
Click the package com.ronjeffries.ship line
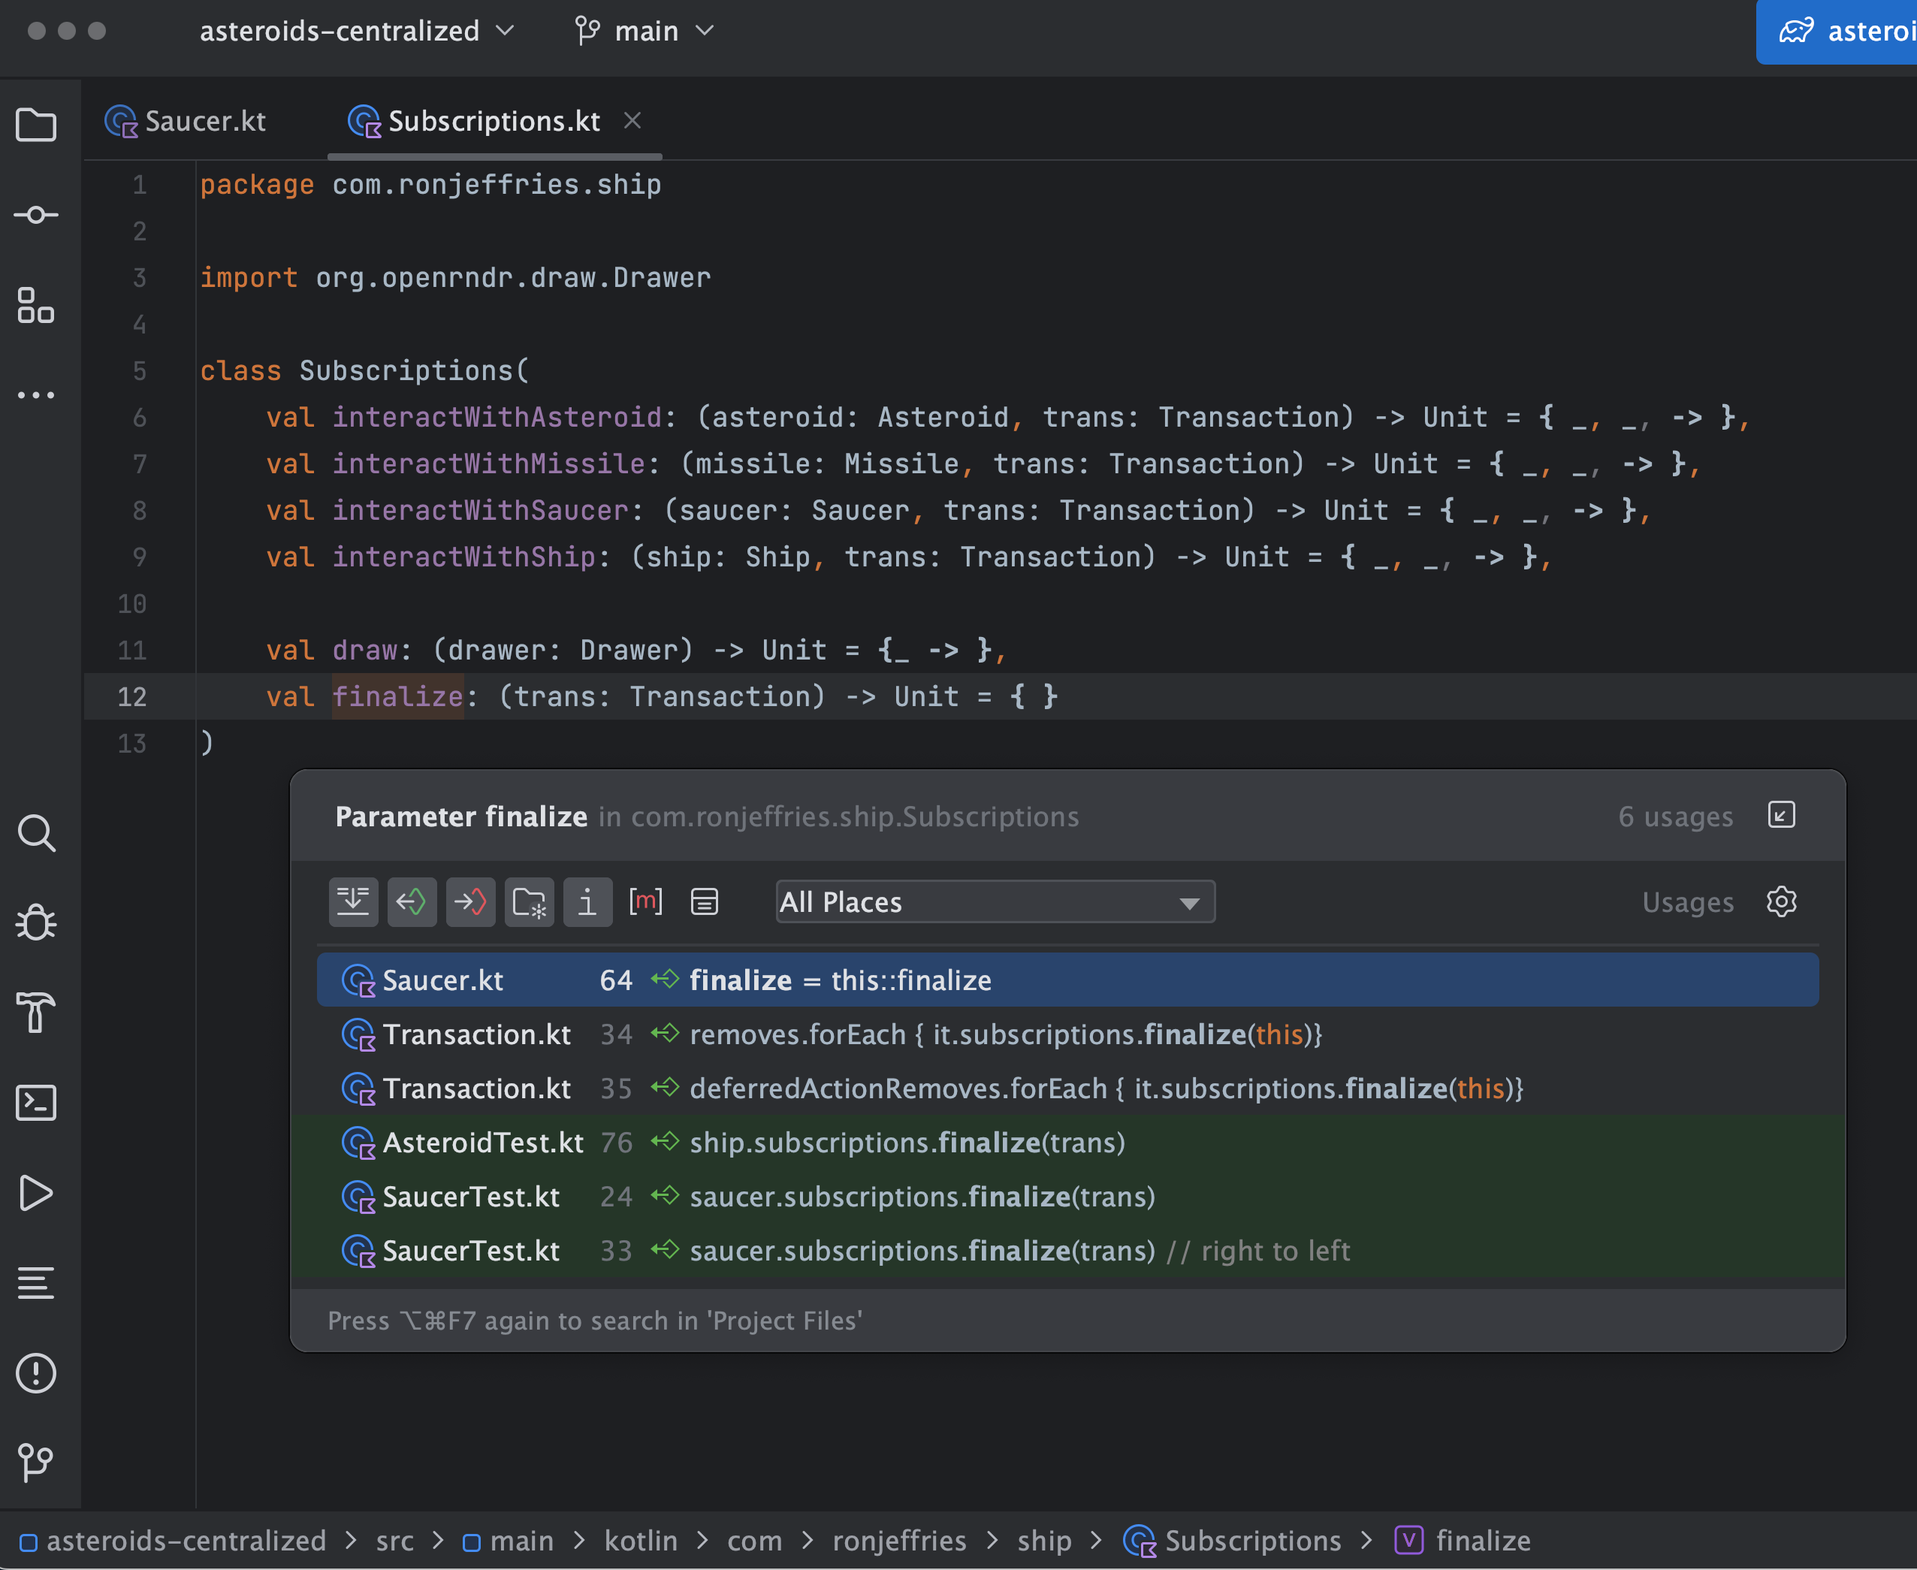pos(431,185)
